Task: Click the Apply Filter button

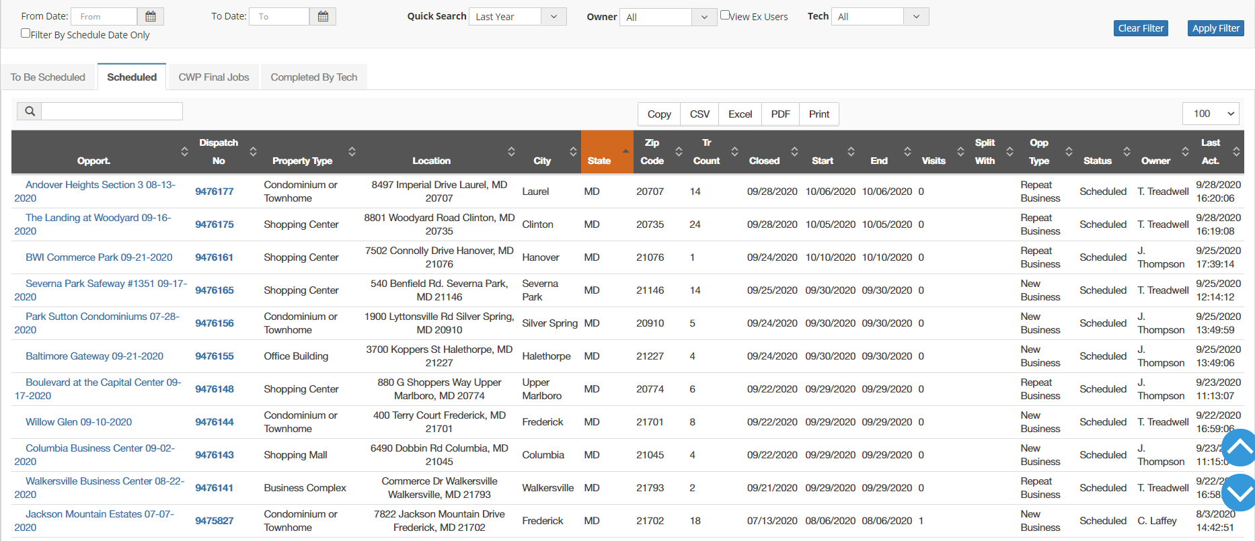Action: point(1216,28)
